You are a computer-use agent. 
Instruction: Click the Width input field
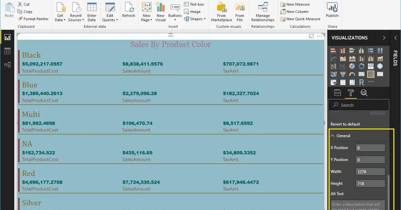[x=370, y=171]
